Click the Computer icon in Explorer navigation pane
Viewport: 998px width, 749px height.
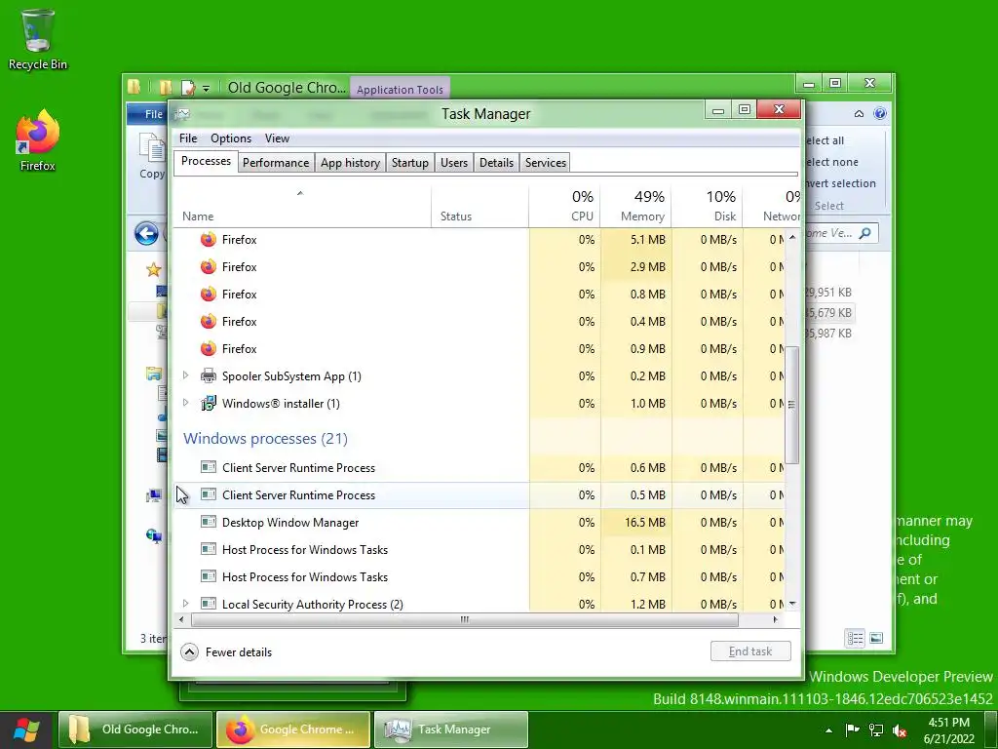pos(154,494)
